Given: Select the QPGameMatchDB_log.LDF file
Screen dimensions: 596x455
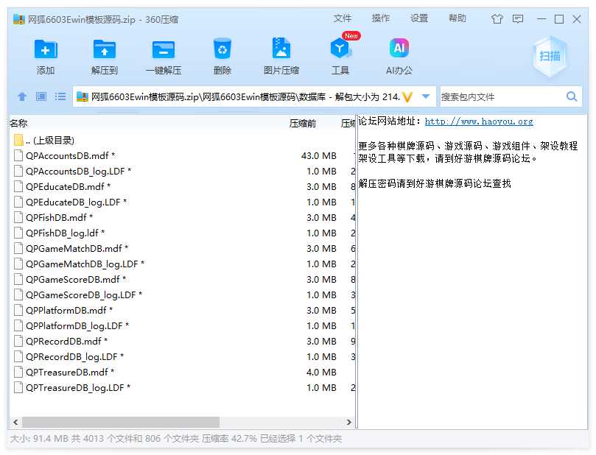Looking at the screenshot, I should point(182,264).
